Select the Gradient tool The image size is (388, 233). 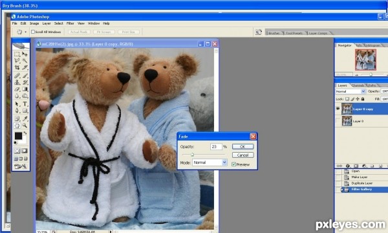[25, 89]
